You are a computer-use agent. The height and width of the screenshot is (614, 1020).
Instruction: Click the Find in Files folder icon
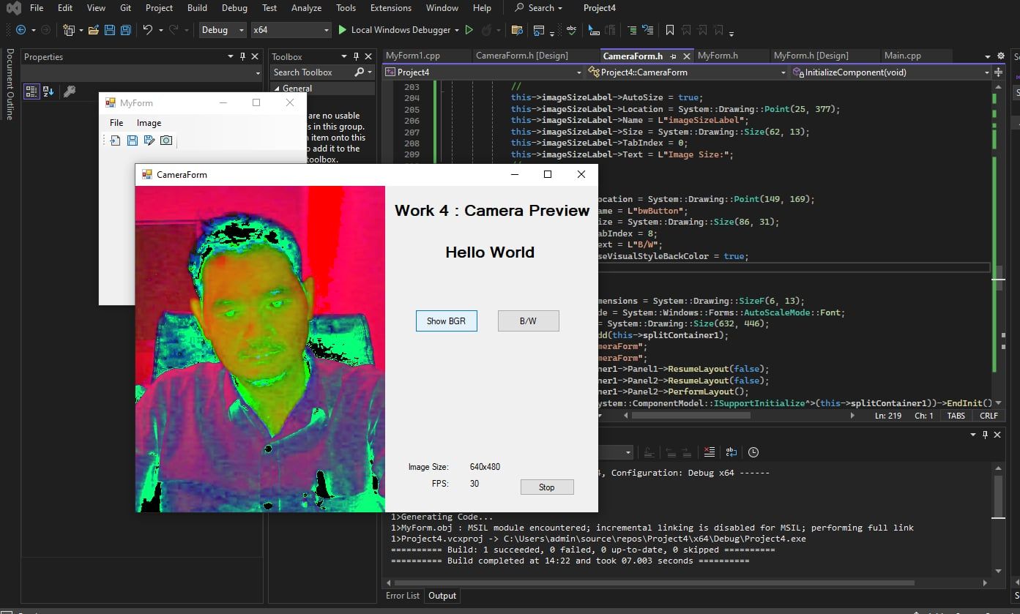517,30
